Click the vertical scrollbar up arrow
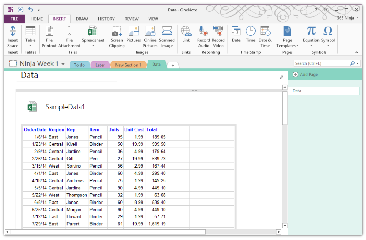366x240 pixels. [x=285, y=87]
